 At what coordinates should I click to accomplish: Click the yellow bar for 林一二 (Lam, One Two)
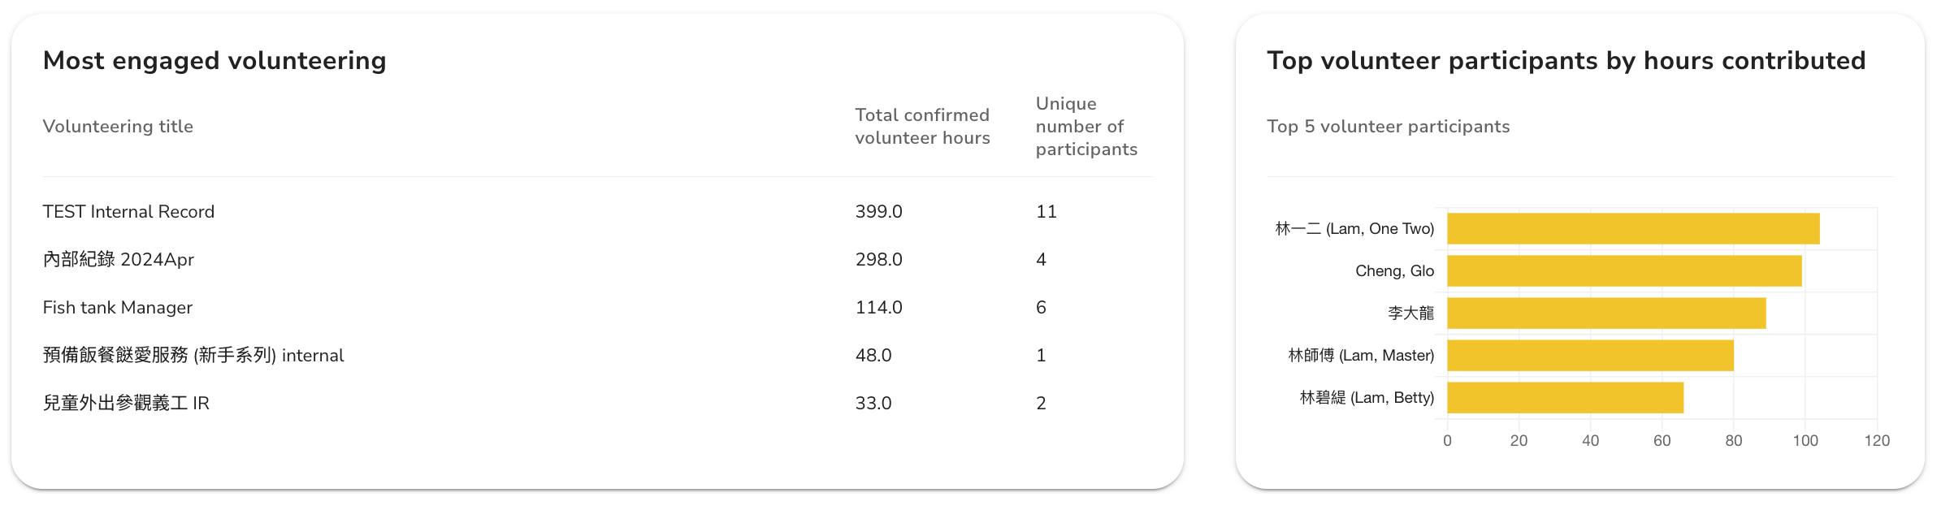(1633, 229)
